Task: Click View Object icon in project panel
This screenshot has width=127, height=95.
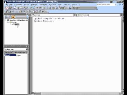Action: pyautogui.click(x=10, y=17)
